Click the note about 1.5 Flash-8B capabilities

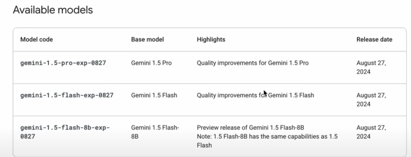pyautogui.click(x=267, y=141)
